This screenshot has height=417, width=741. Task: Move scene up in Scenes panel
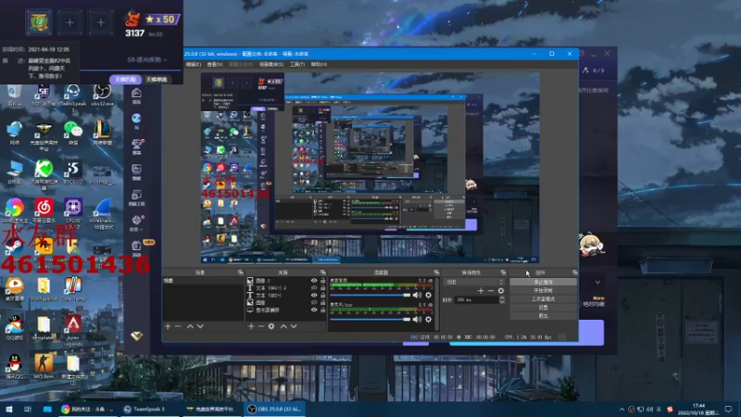(x=190, y=326)
